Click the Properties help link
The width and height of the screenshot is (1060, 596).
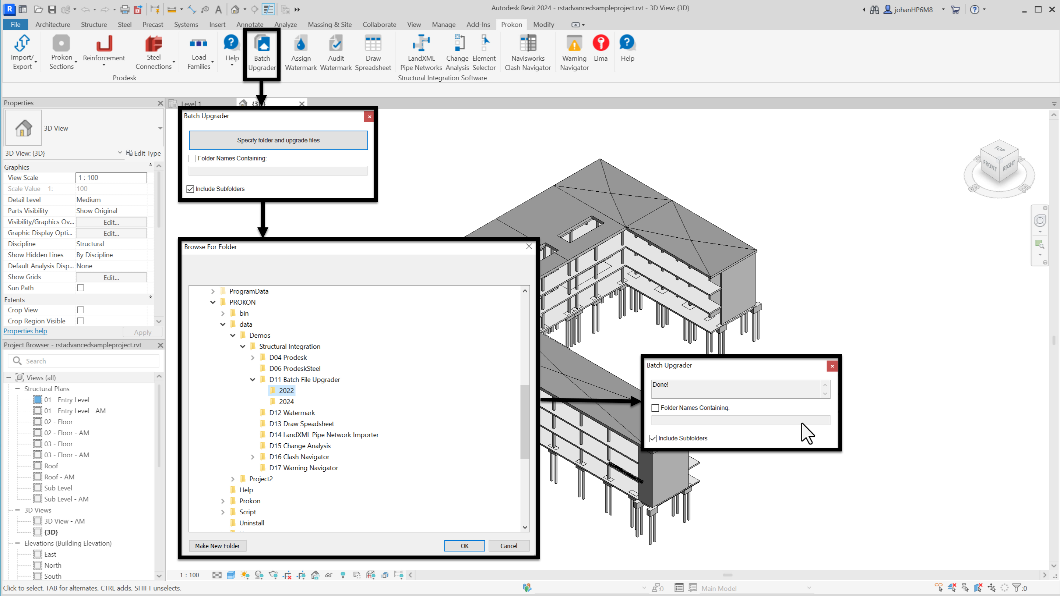click(x=25, y=331)
